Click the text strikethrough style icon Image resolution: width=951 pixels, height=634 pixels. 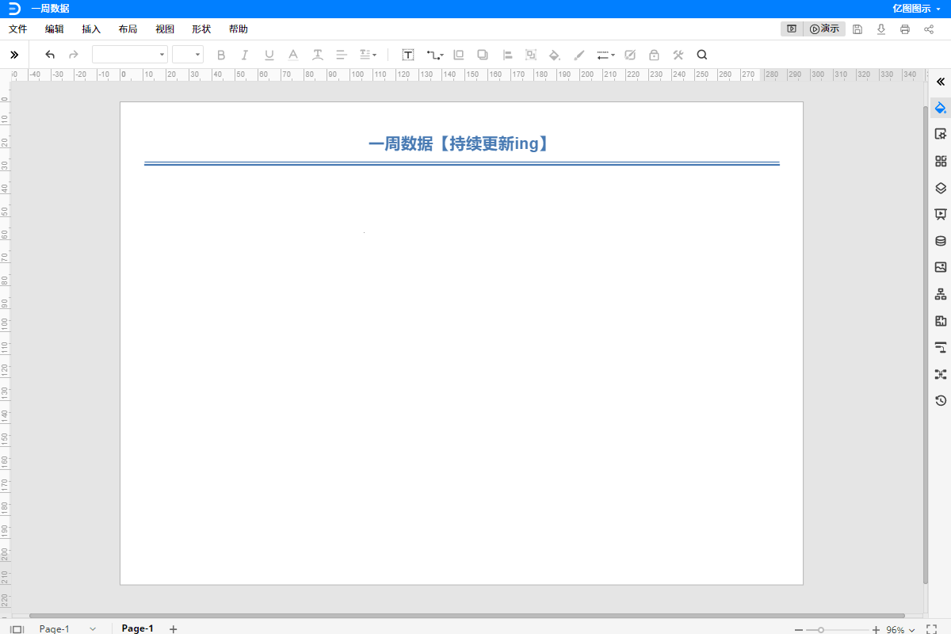click(318, 55)
